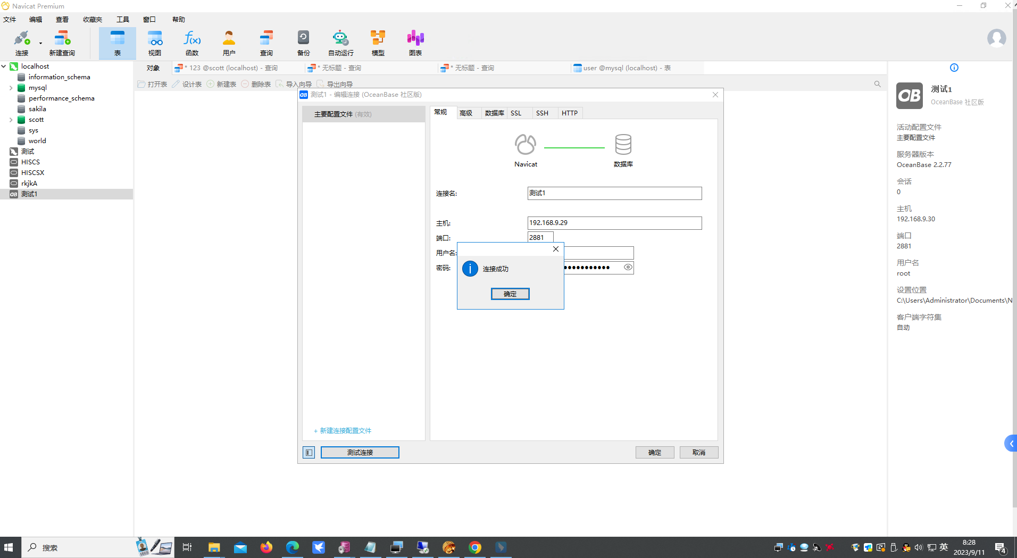Click the 连接名 input field

tap(614, 193)
